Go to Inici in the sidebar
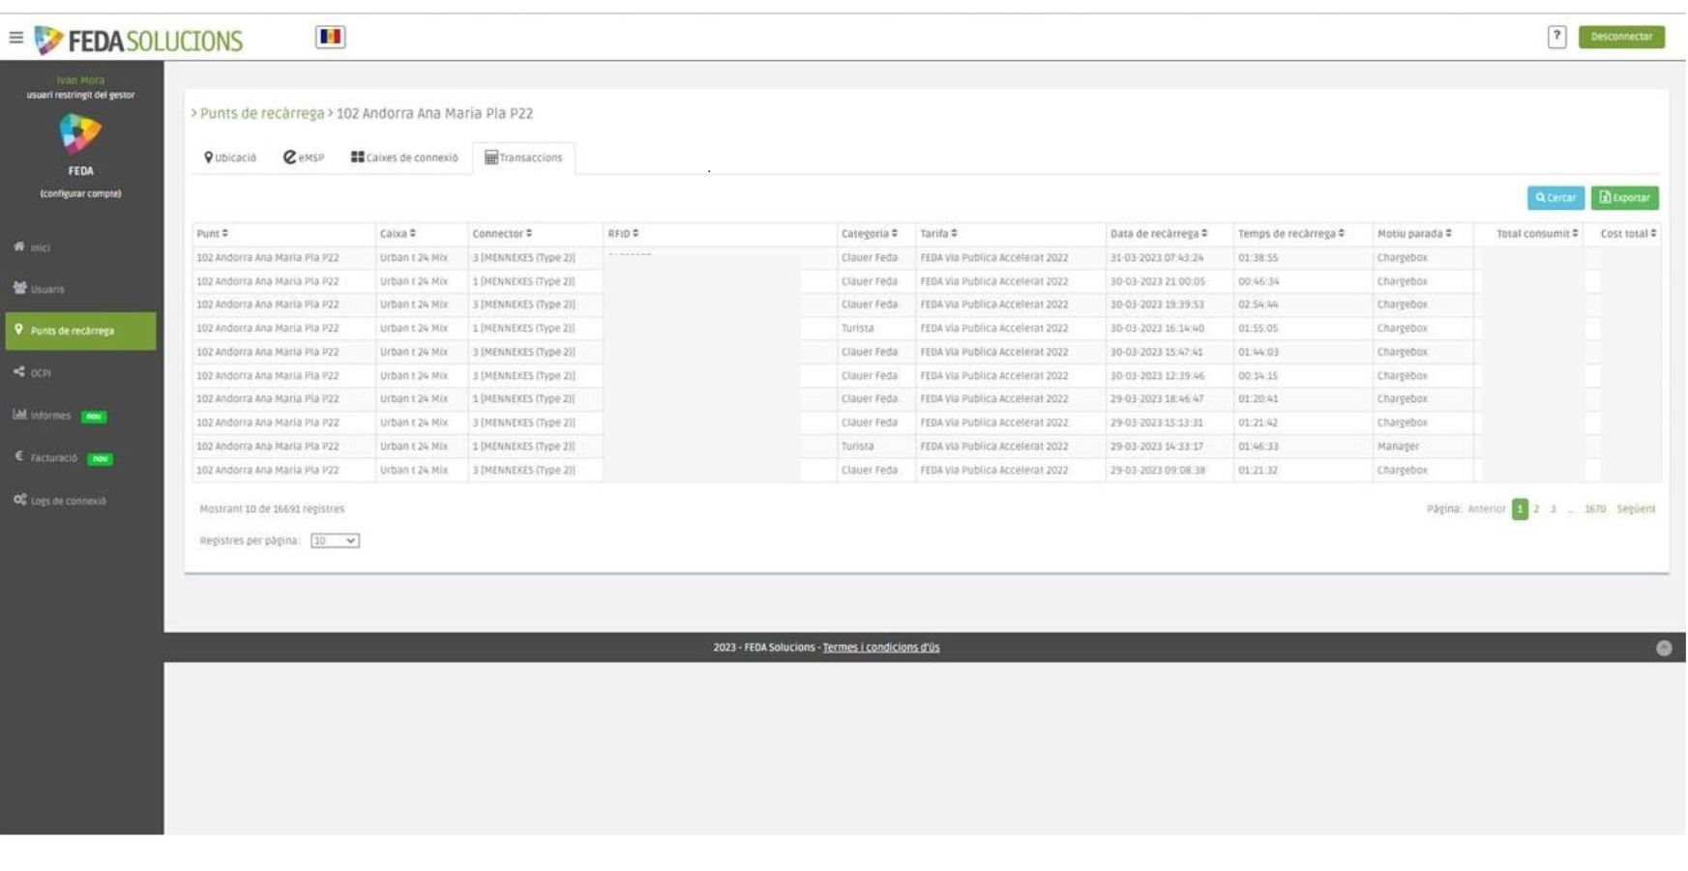 39,248
